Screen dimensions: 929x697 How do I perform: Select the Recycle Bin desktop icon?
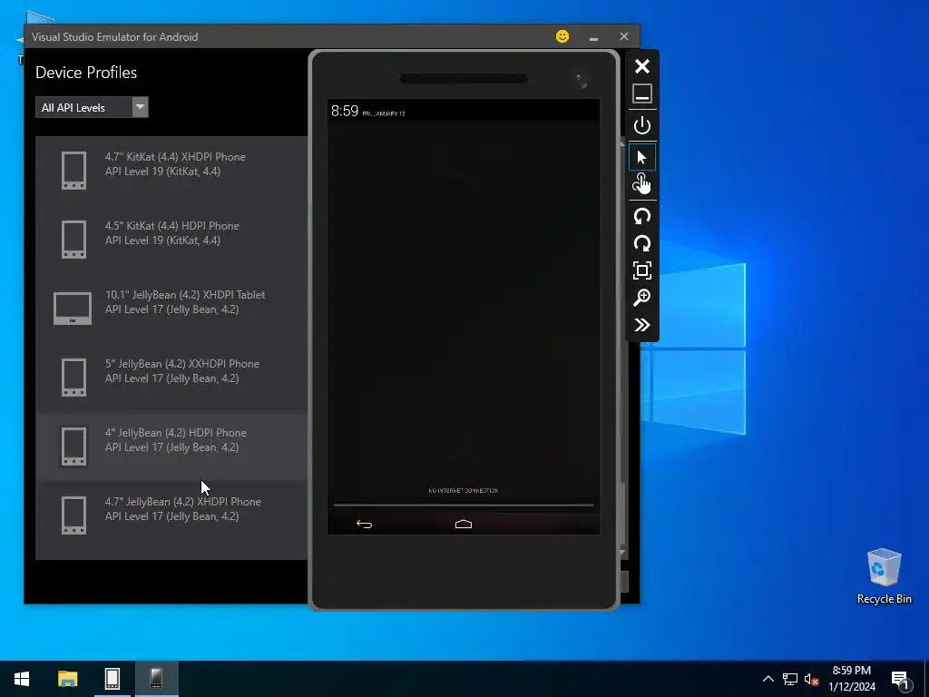click(884, 576)
